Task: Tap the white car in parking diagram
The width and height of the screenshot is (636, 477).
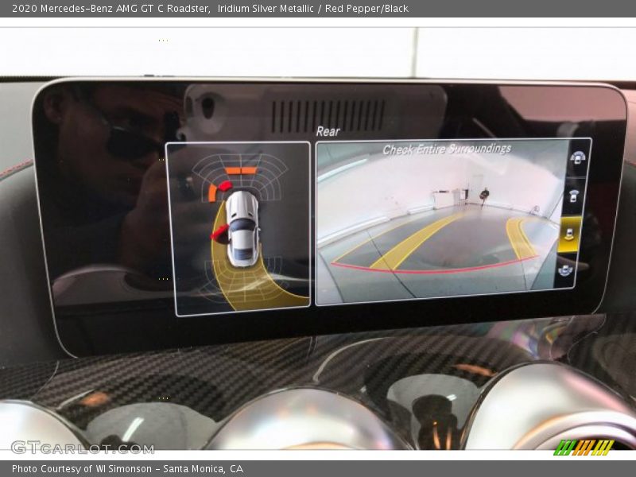Action: (x=242, y=229)
